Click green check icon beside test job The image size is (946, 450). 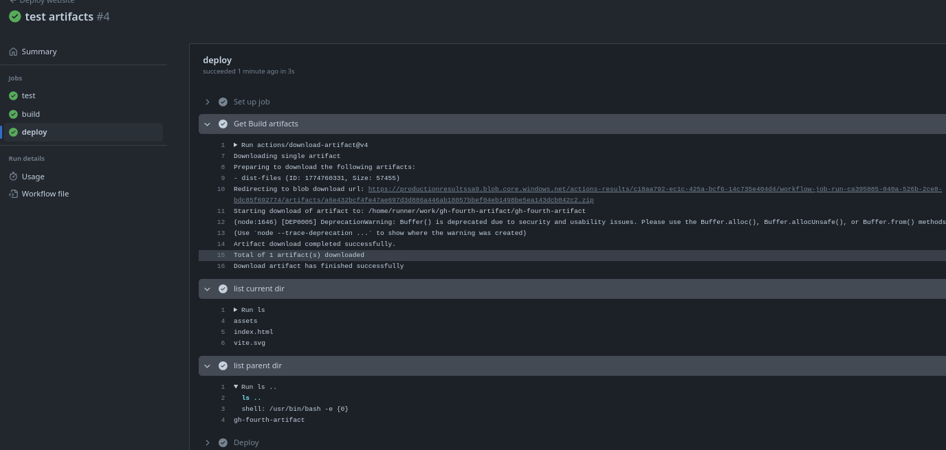tap(13, 96)
